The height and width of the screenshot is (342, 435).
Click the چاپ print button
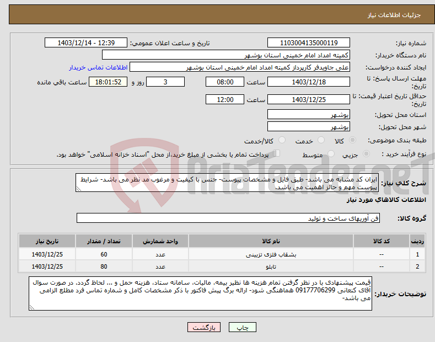click(x=243, y=327)
